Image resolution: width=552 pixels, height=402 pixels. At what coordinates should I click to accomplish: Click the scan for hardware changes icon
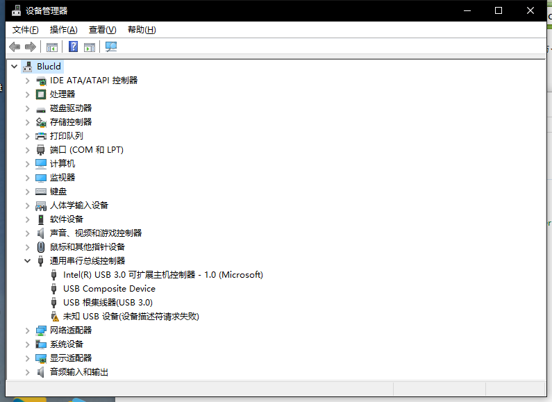click(x=111, y=47)
